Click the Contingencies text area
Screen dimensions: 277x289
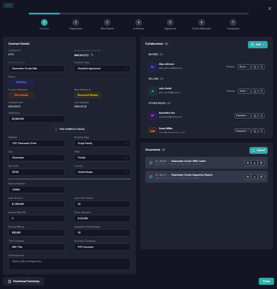pos(69,264)
